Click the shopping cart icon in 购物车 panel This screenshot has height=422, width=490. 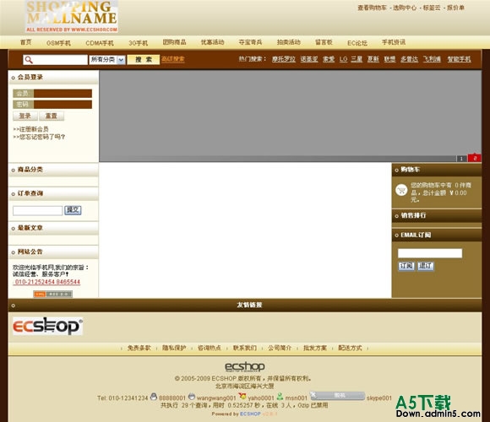pyautogui.click(x=401, y=190)
